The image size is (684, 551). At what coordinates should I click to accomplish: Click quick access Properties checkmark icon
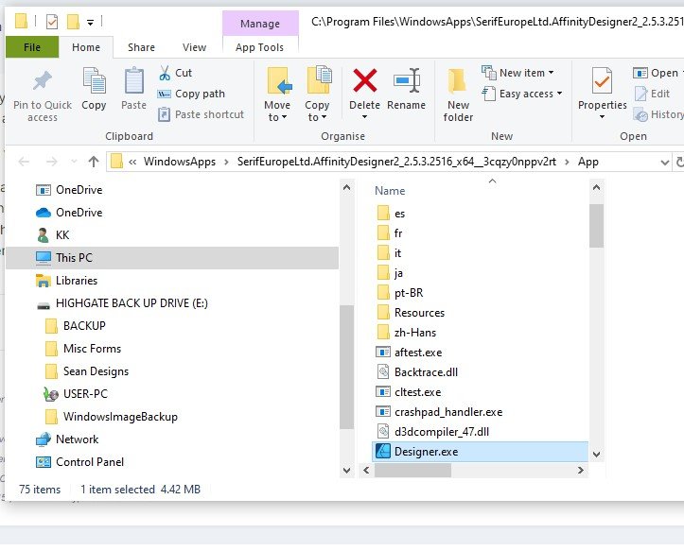[52, 22]
